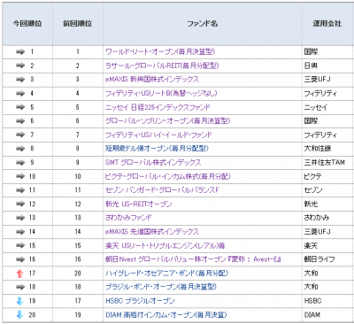Select the 朝日ライフ company cell
The width and height of the screenshot is (354, 324).
pyautogui.click(x=327, y=259)
